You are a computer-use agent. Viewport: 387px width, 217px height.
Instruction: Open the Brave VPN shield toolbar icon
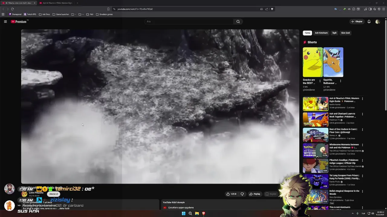(379, 9)
